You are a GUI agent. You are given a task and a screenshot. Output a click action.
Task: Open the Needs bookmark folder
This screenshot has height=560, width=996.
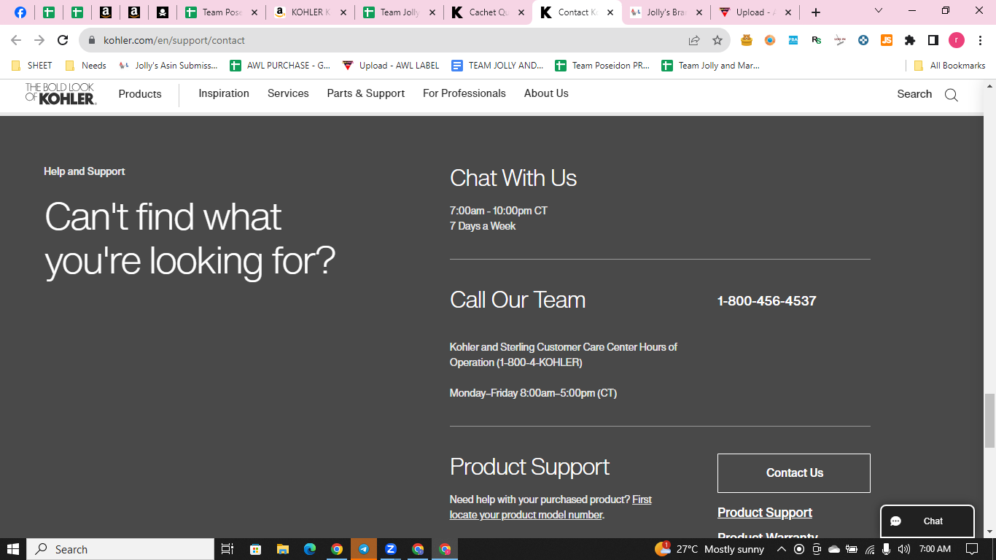[86, 66]
